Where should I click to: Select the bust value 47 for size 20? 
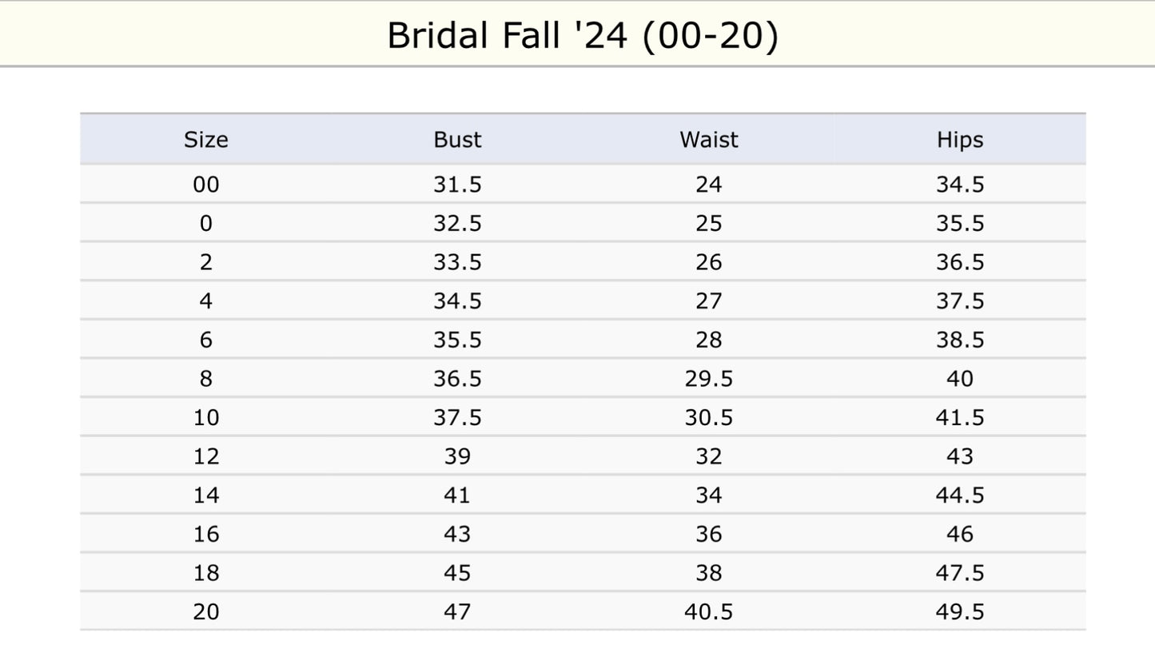point(457,612)
